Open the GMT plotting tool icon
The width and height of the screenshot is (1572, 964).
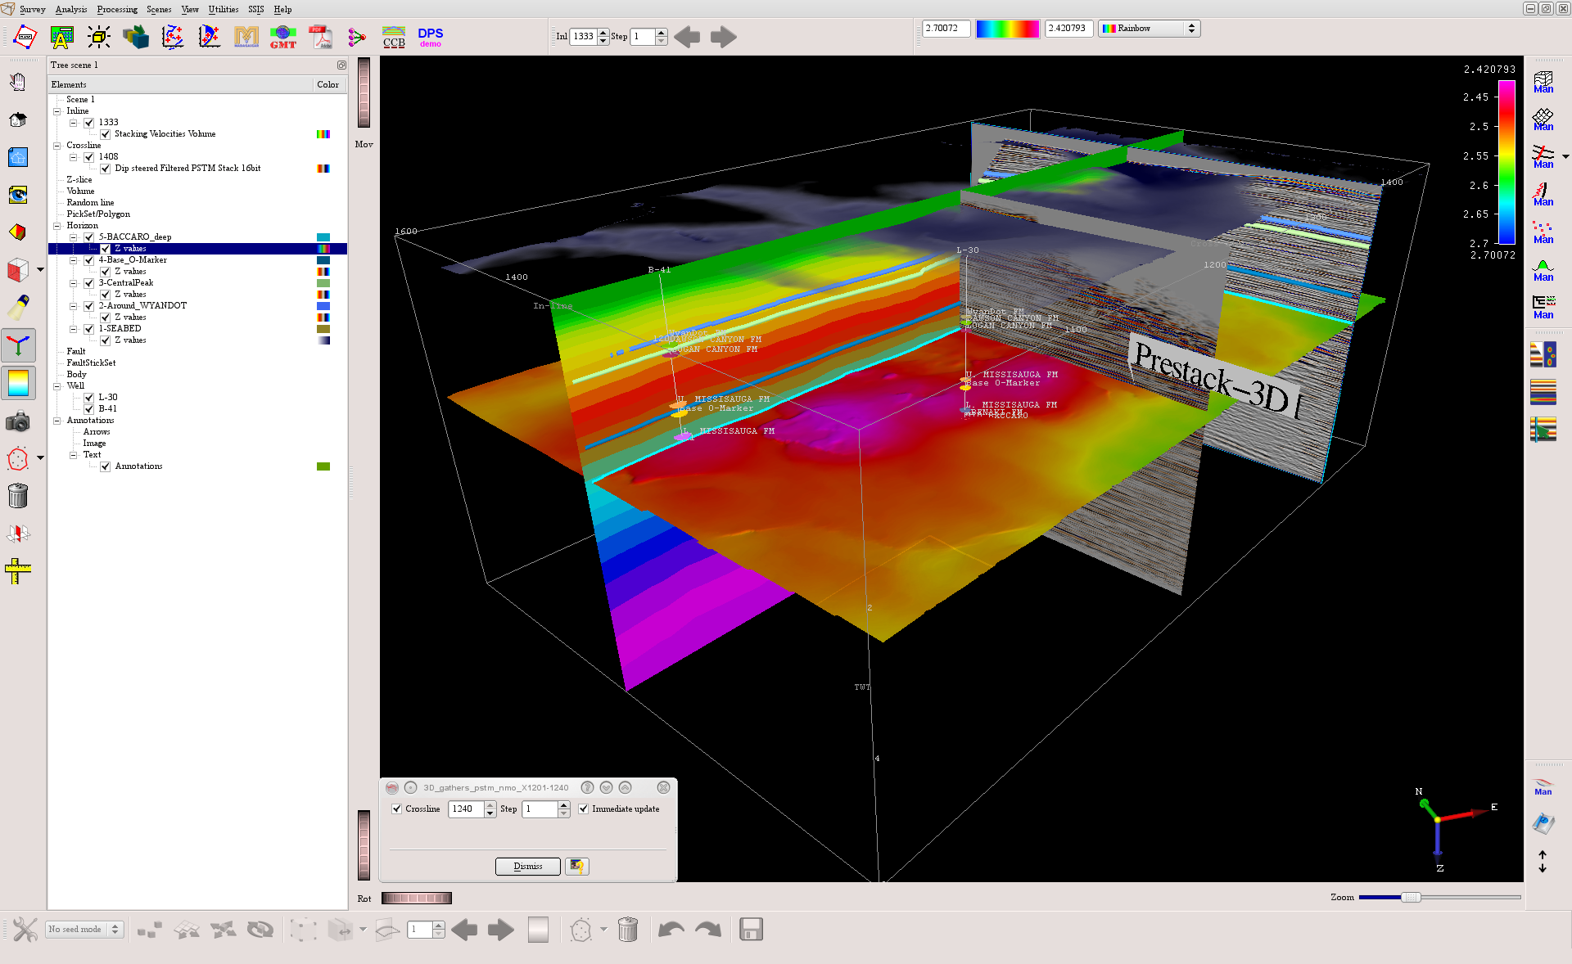coord(282,37)
